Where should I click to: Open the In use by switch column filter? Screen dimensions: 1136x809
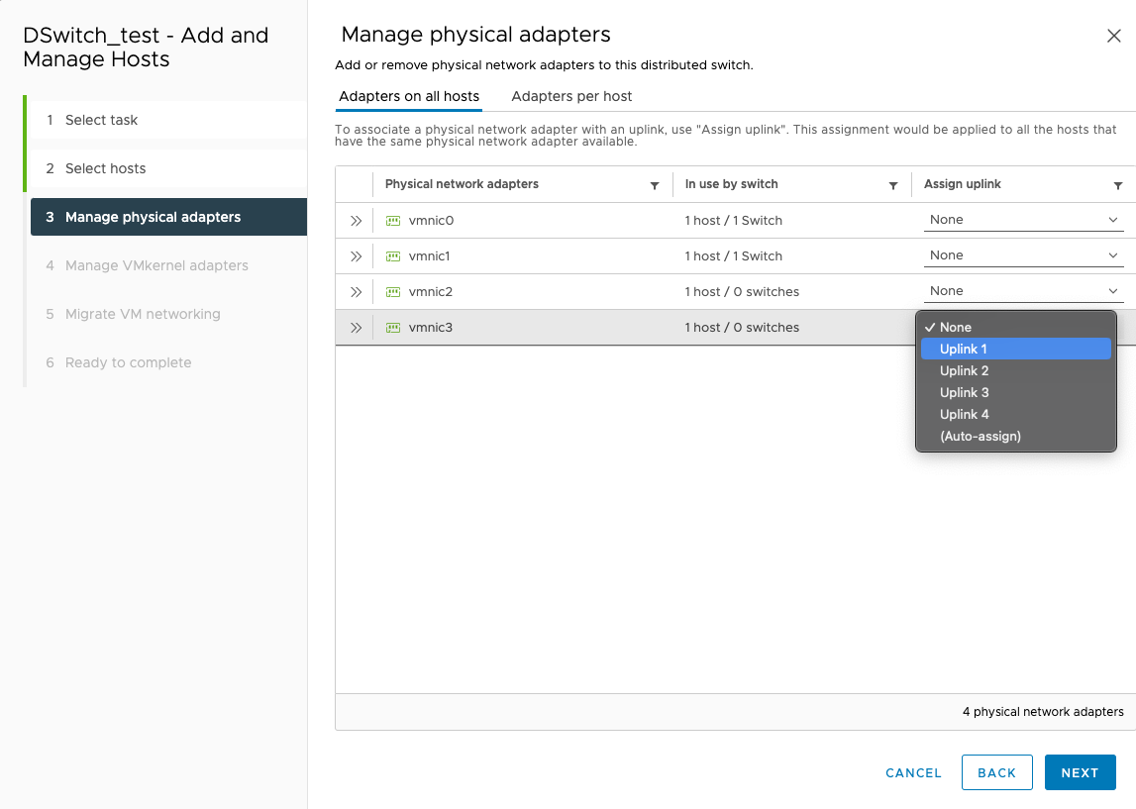893,185
